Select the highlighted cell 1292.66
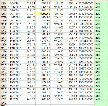Image resolution: width=108 pixels, height=106 pixels. [x=43, y=14]
